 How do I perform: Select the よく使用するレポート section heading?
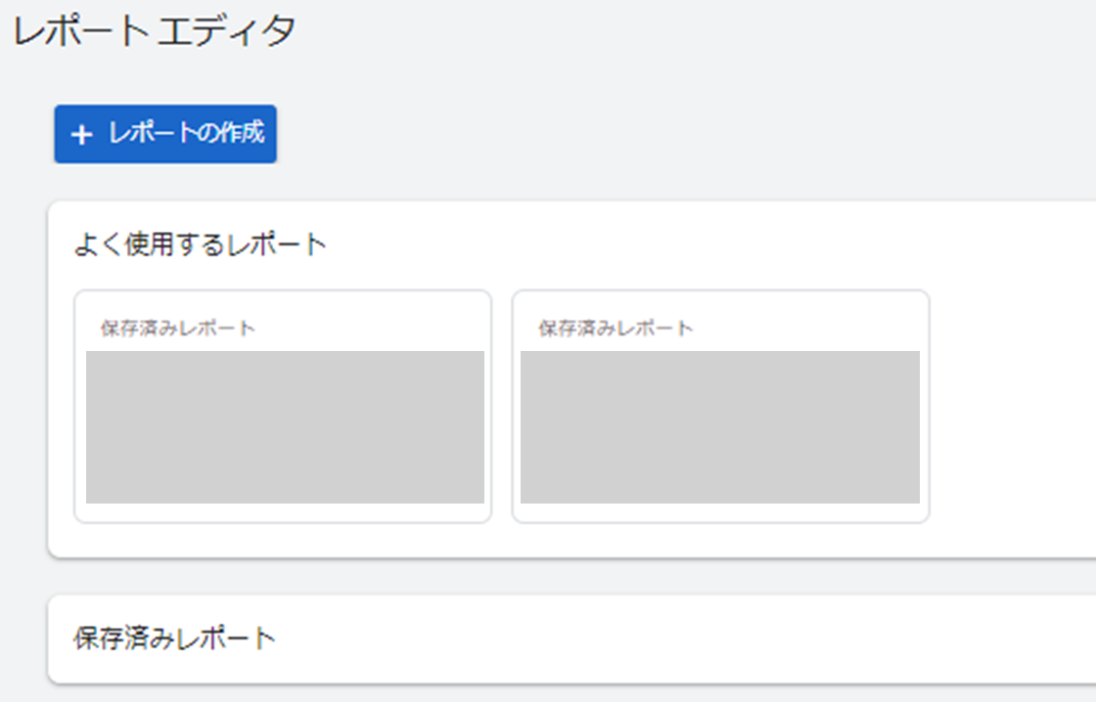point(201,244)
